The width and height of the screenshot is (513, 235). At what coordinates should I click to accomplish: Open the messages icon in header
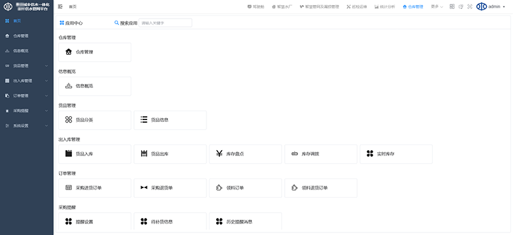[x=461, y=6]
